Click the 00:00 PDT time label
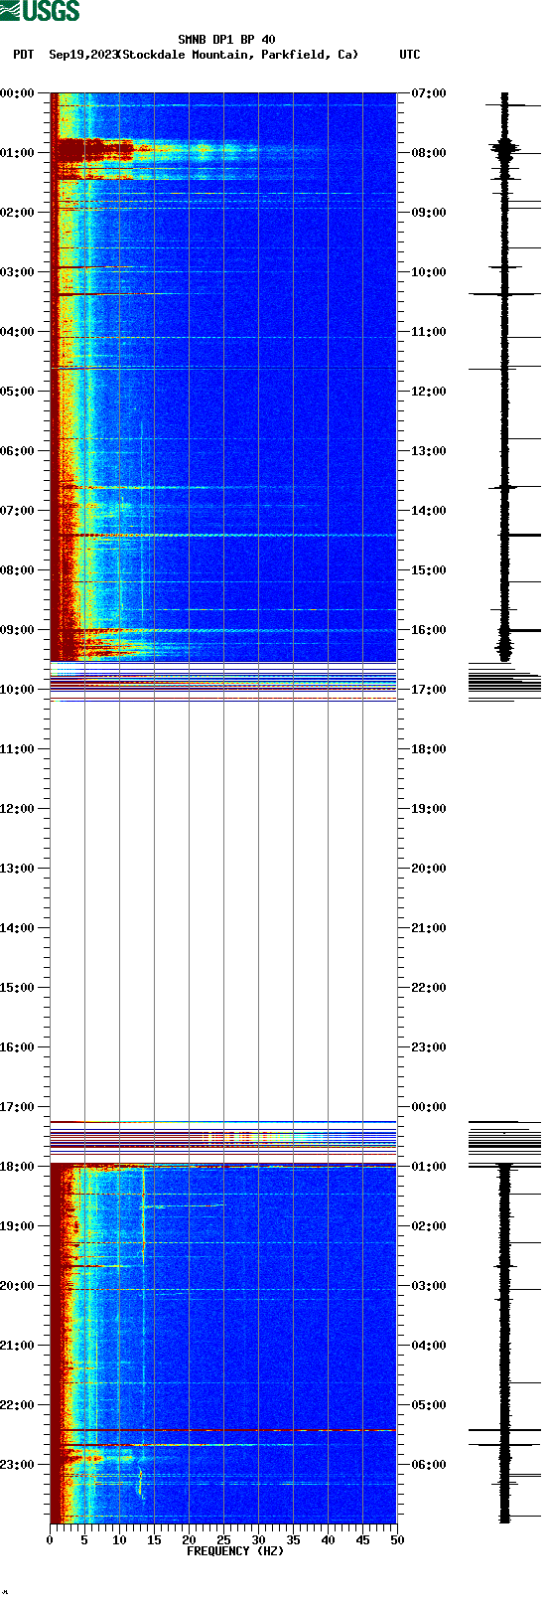 coord(17,93)
